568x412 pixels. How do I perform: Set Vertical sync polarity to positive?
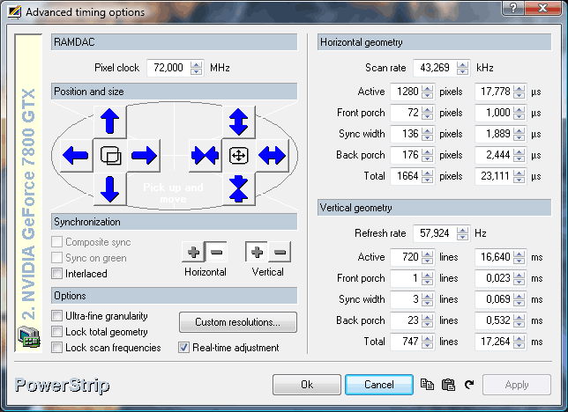pyautogui.click(x=257, y=252)
